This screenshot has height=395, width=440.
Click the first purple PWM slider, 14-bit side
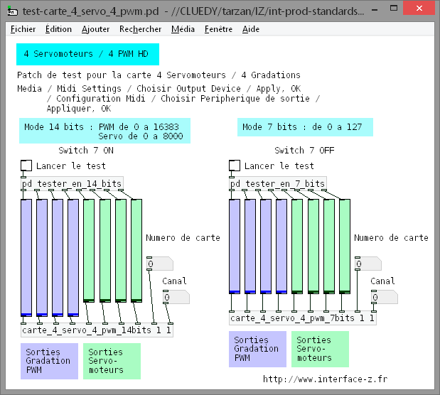pos(26,257)
